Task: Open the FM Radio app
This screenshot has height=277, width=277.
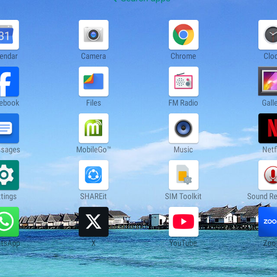Action: [184, 81]
